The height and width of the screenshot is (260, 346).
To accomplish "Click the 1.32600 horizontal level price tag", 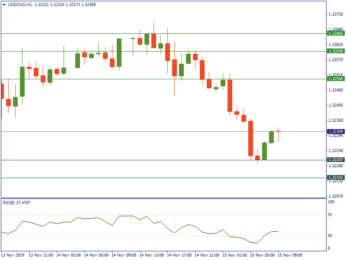I will 336,51.
